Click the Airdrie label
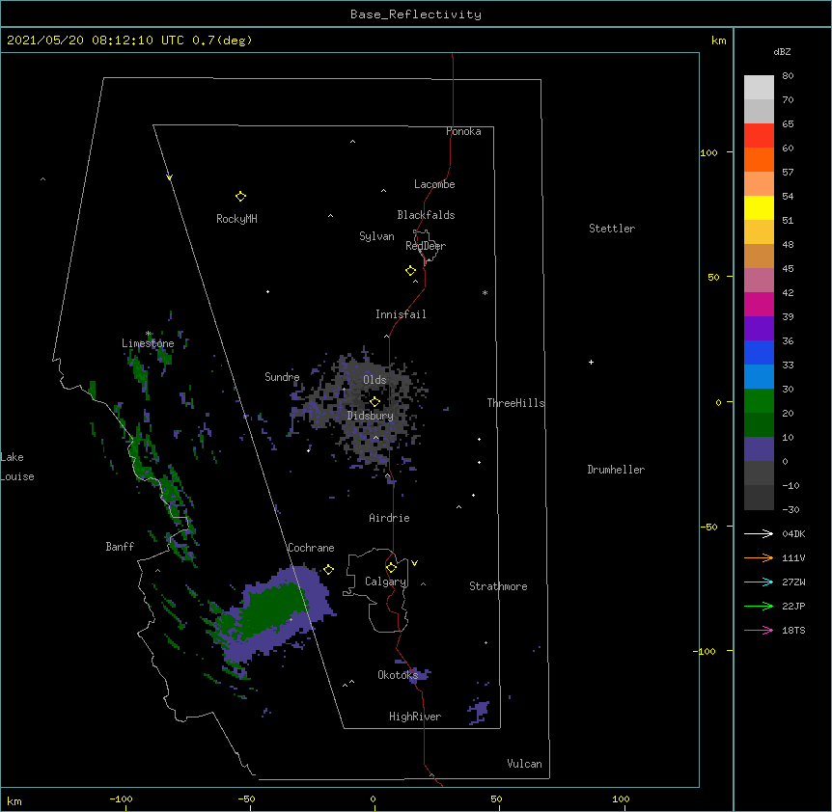The width and height of the screenshot is (832, 812). 390,518
